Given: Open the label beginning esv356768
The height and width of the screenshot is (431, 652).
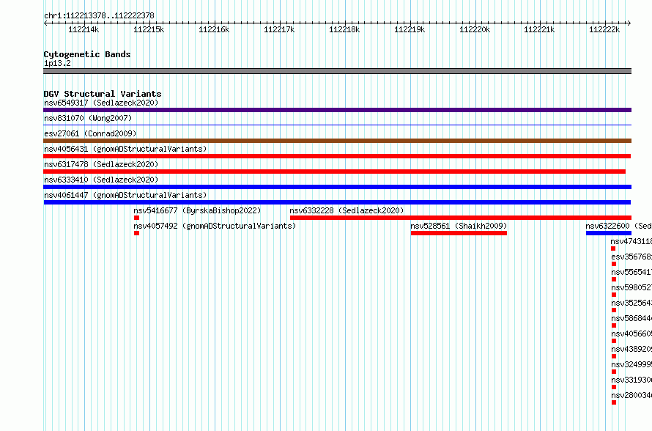Looking at the screenshot, I should pos(631,257).
